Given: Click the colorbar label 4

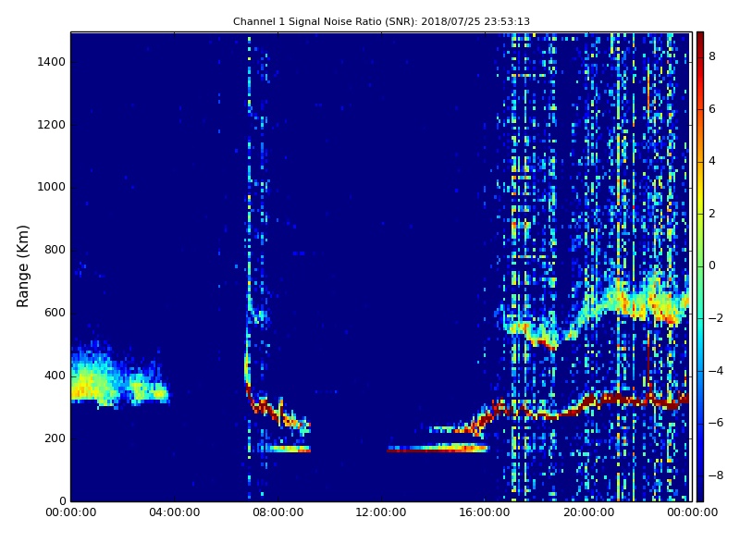Looking at the screenshot, I should 712,161.
